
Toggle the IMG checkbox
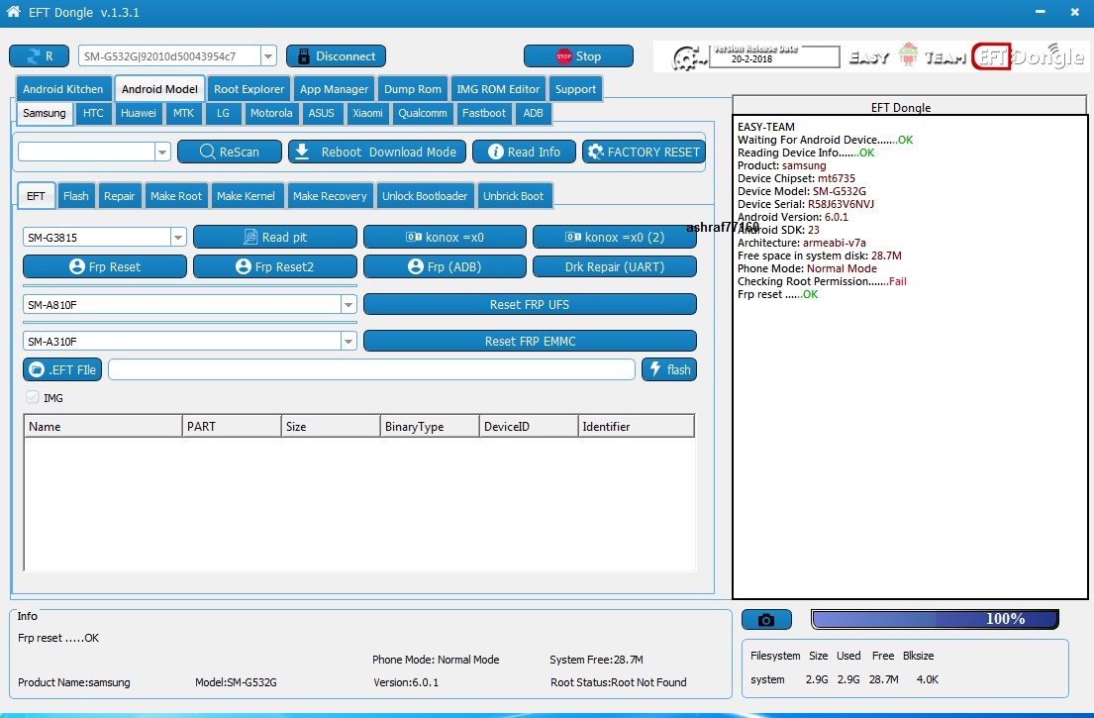click(x=32, y=397)
